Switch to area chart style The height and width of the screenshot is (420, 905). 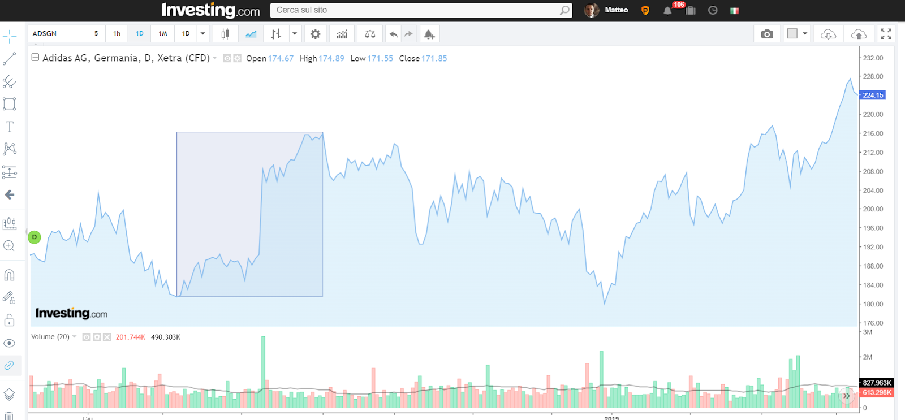(251, 34)
